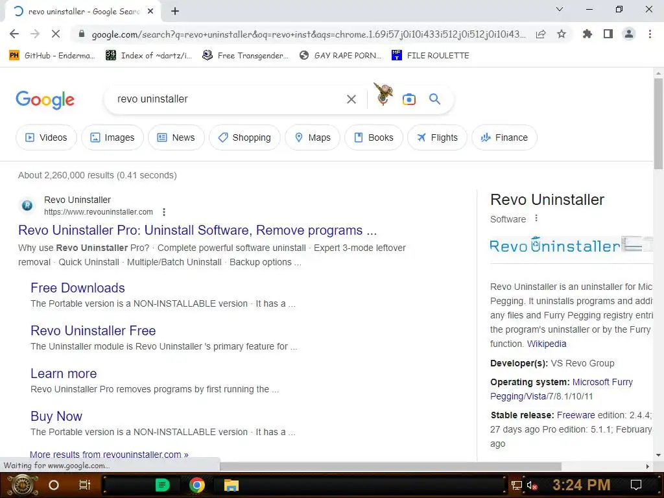Open the Wikipedia link in knowledge panel
The height and width of the screenshot is (498, 664).
tap(546, 344)
